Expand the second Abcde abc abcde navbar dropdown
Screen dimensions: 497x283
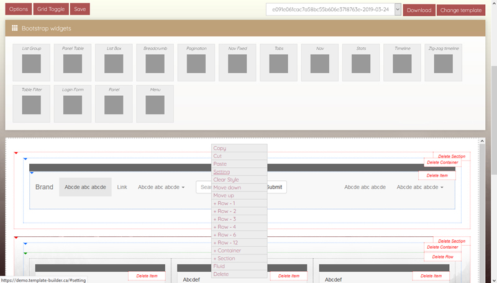161,187
